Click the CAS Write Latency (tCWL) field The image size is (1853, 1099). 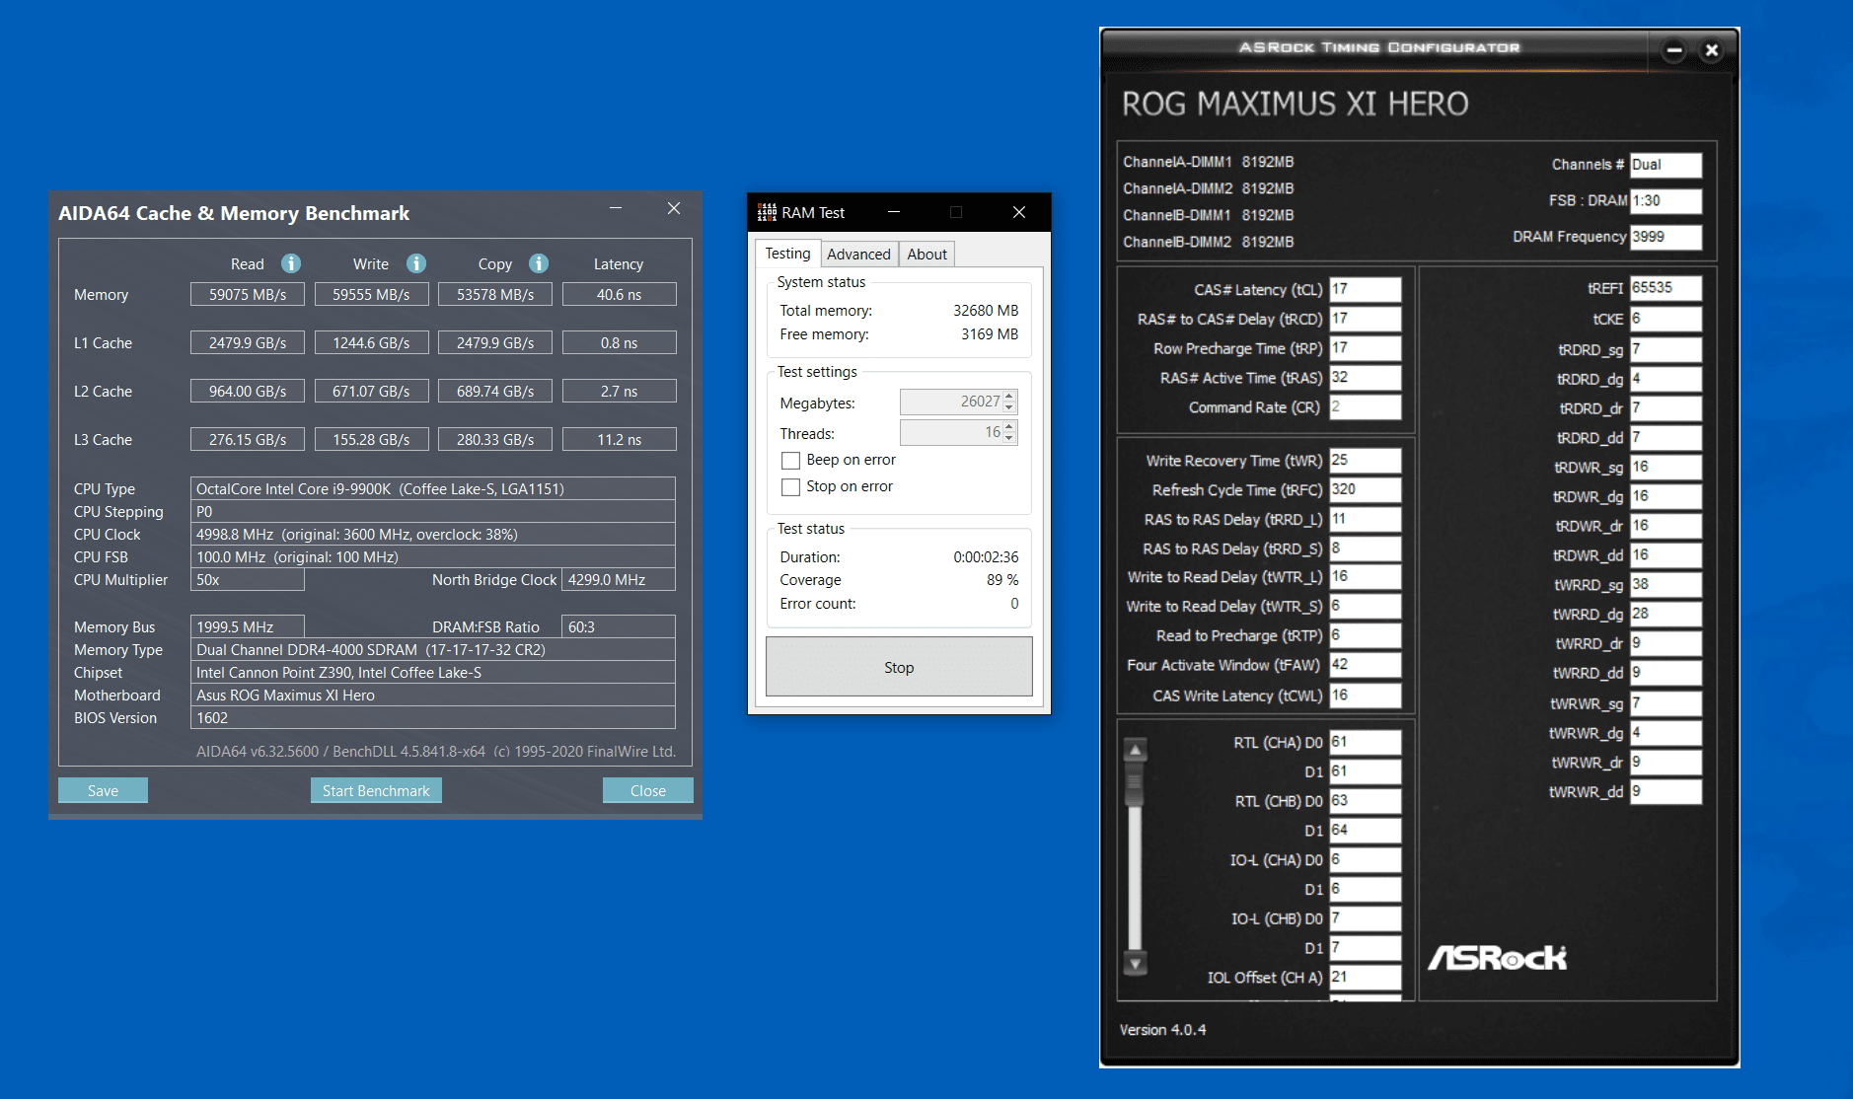[x=1365, y=695]
